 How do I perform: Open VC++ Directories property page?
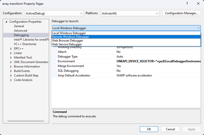[x=25, y=44]
